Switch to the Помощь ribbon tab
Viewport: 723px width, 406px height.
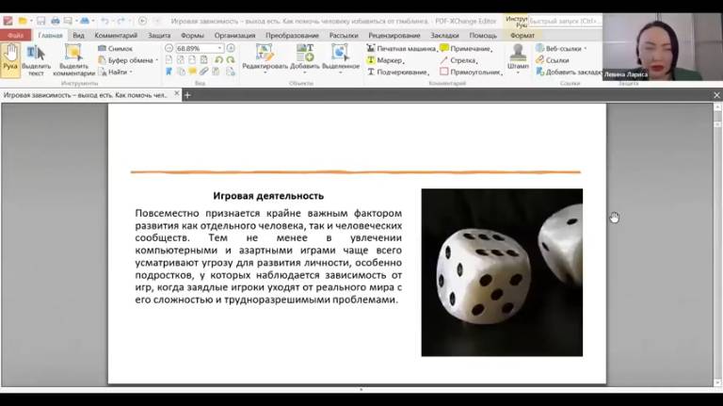483,35
